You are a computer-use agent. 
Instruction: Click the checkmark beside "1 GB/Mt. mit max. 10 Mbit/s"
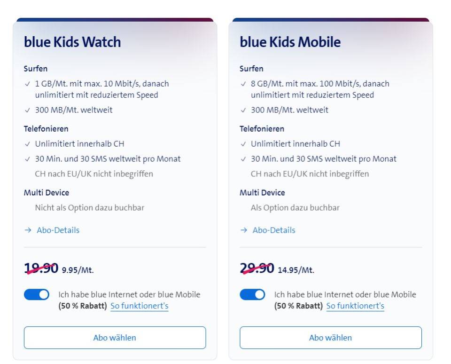(27, 84)
